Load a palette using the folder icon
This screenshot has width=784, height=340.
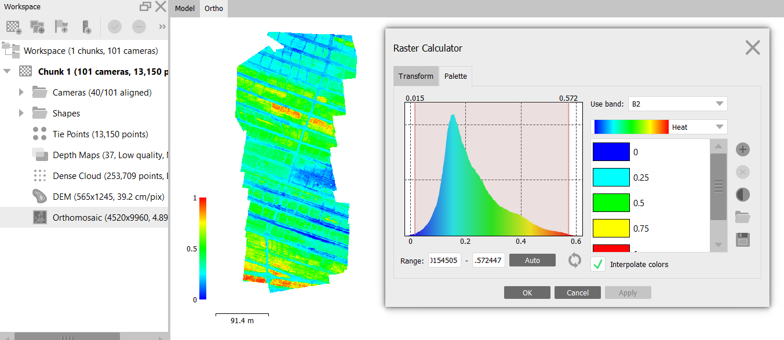coord(743,217)
